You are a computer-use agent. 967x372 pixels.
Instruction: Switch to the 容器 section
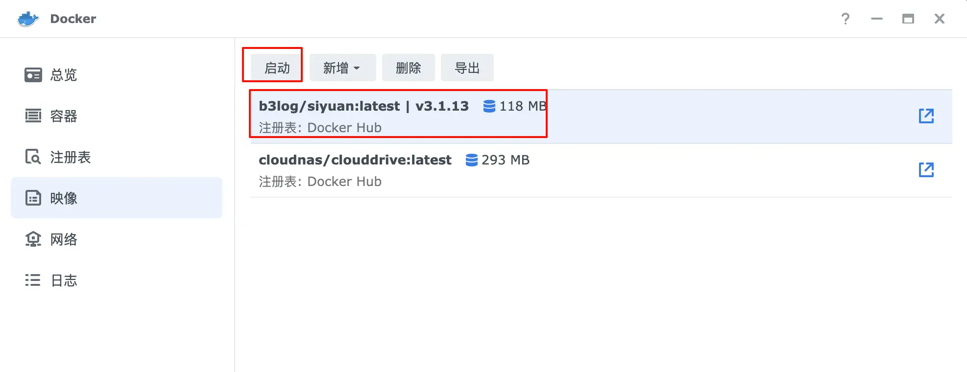(x=63, y=116)
